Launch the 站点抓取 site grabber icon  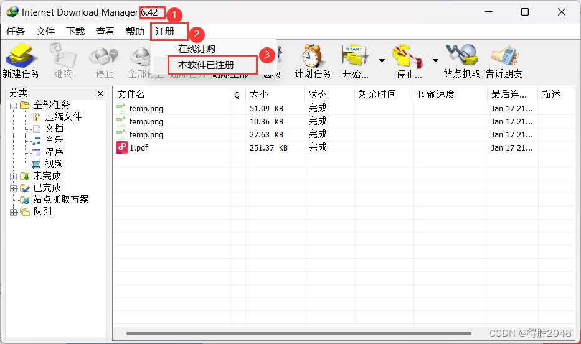point(461,55)
